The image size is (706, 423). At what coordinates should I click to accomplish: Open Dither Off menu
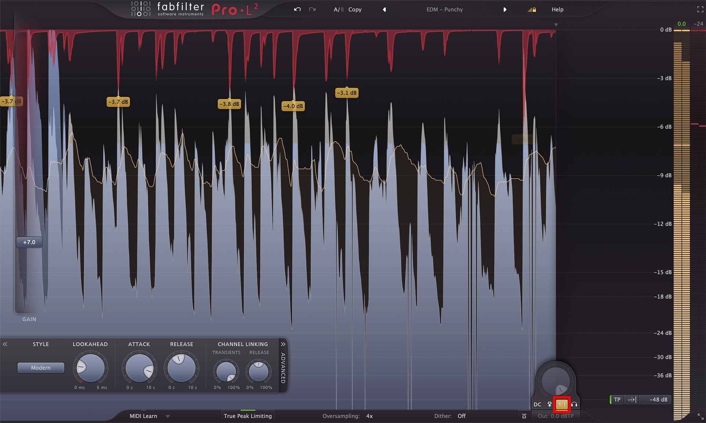[x=450, y=416]
